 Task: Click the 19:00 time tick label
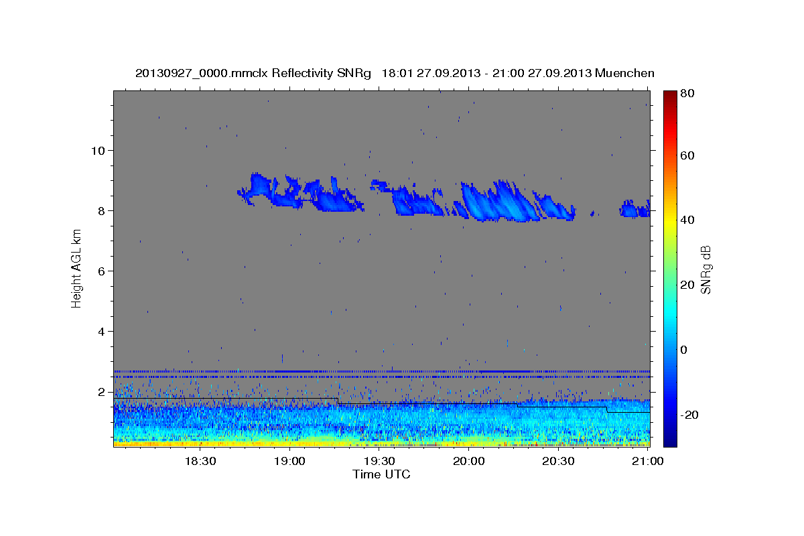point(289,461)
